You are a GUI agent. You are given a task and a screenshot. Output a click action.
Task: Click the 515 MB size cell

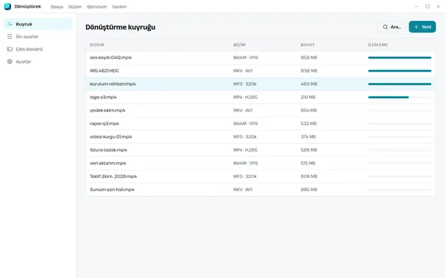tap(308, 163)
